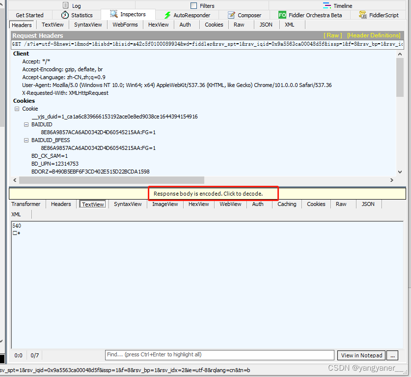This screenshot has height=377, width=411.
Task: Click the Log tab document icon
Action: point(65,5)
